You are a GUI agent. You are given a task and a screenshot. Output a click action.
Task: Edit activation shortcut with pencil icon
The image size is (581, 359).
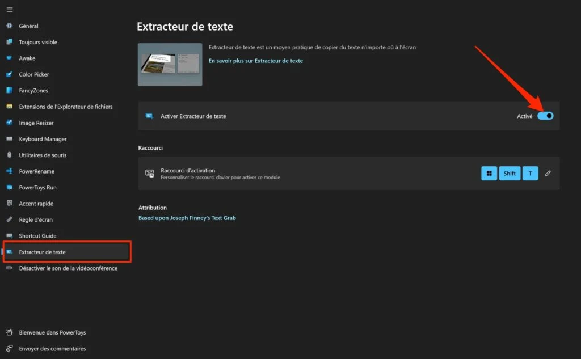[548, 174]
